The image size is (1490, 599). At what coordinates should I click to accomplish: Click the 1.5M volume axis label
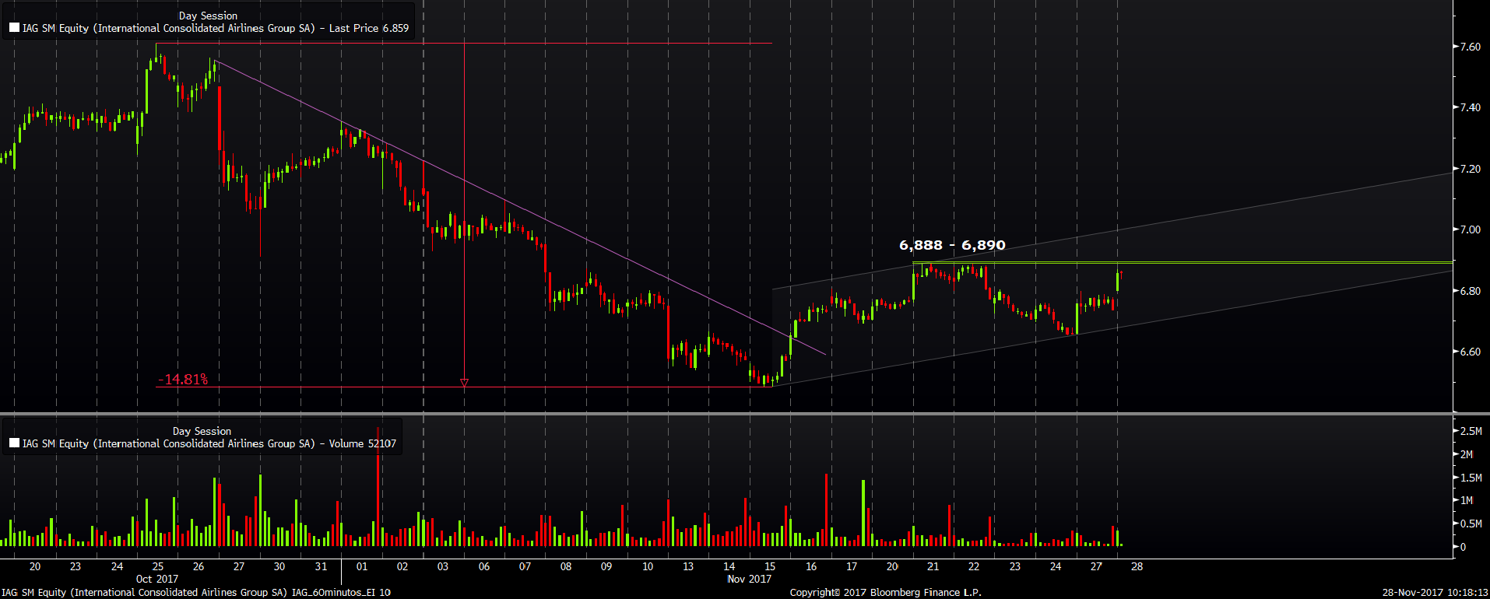click(x=1471, y=478)
